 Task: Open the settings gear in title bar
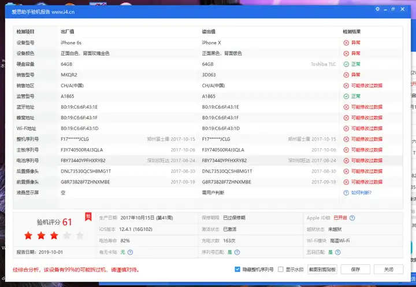click(377, 9)
